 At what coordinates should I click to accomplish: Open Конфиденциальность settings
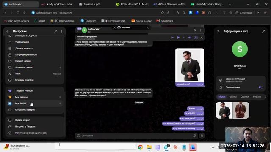click(x=35, y=55)
